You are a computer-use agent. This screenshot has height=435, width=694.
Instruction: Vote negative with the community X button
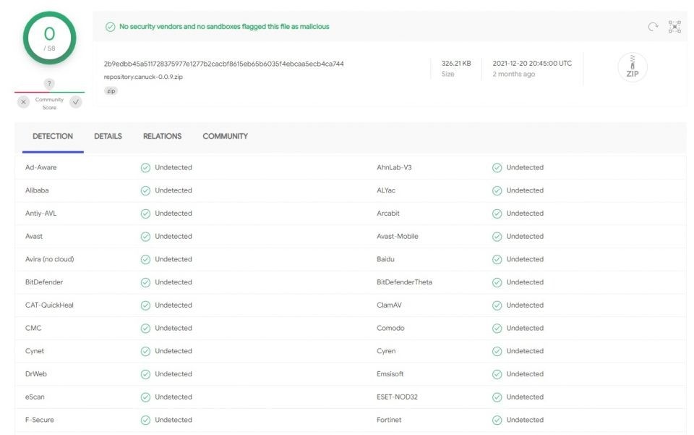[23, 102]
